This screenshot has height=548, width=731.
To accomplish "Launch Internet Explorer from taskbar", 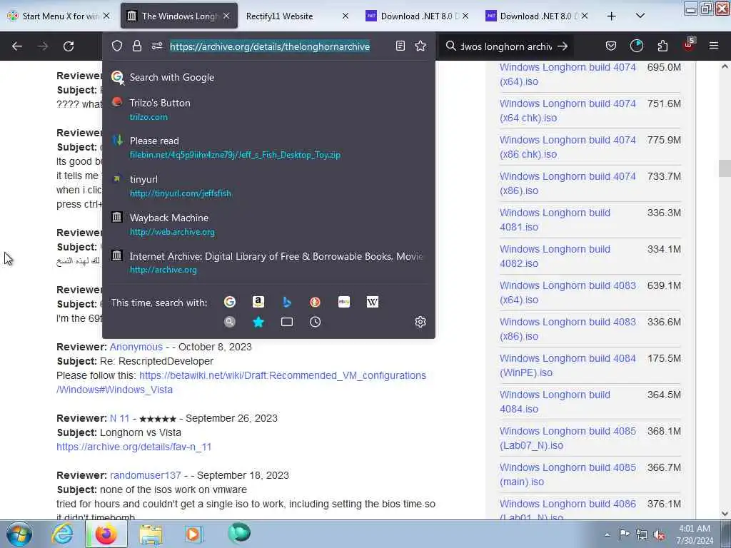I will coord(62,534).
